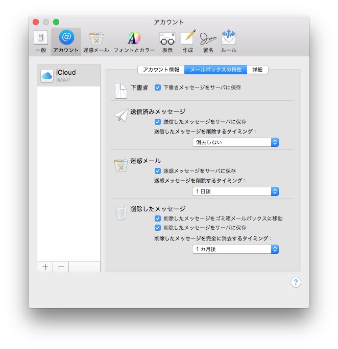Toggle 迷惑メッセージをサーバに保存 checkbox
This screenshot has height=349, width=338.
pyautogui.click(x=158, y=171)
